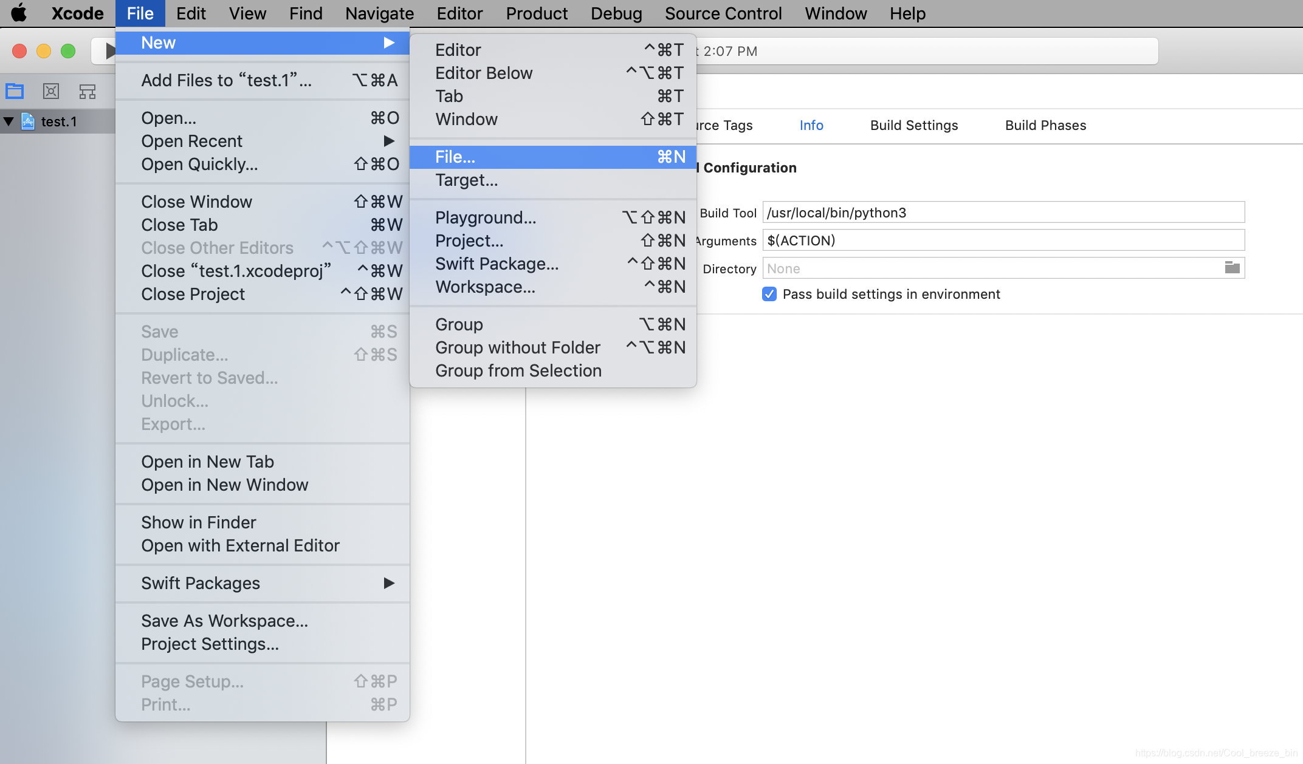Open the Window menu in menu bar
This screenshot has height=764, width=1303.
point(836,13)
